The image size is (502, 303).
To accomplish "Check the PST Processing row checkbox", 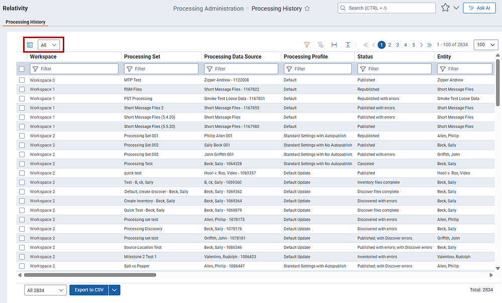I will pyautogui.click(x=22, y=98).
